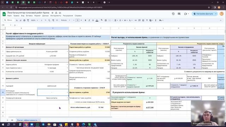Open the Roboto font family dropdown
This screenshot has width=226, height=127.
66,20
